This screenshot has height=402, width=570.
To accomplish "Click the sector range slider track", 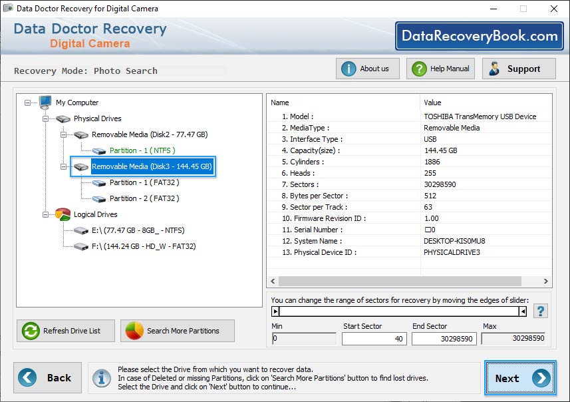I will pyautogui.click(x=399, y=310).
